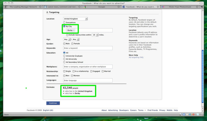Select the By City location option
This screenshot has width=207, height=121.
click(x=64, y=26)
